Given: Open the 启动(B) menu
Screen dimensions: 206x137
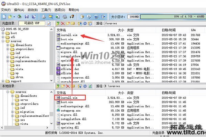Looking at the screenshot, I should click(x=33, y=10).
